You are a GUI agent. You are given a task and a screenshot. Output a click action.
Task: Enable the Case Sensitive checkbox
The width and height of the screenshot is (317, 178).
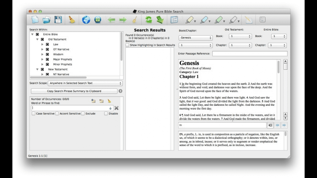pyautogui.click(x=34, y=114)
